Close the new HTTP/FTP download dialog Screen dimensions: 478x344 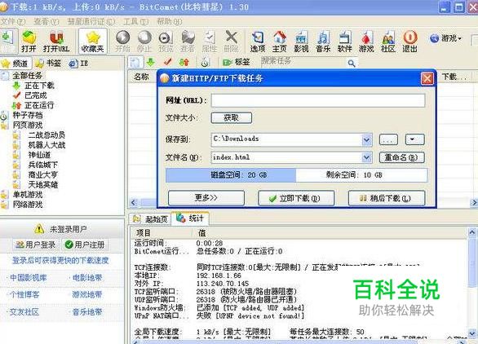coord(427,78)
